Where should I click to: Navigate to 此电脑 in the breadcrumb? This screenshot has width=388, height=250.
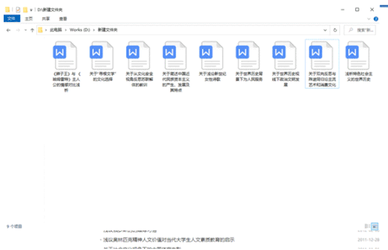coord(56,30)
